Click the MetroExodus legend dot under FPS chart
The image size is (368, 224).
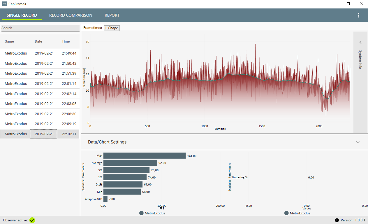click(x=142, y=213)
